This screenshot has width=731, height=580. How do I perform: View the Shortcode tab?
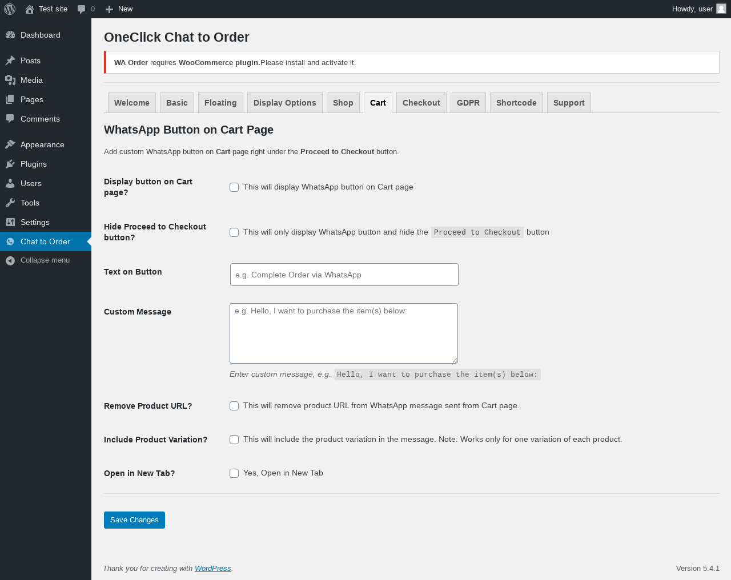tap(516, 103)
